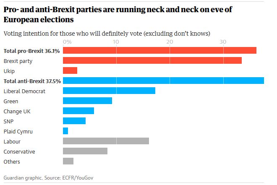Select the blue Liberal Democrat bar
The image size is (277, 185).
pyautogui.click(x=109, y=91)
